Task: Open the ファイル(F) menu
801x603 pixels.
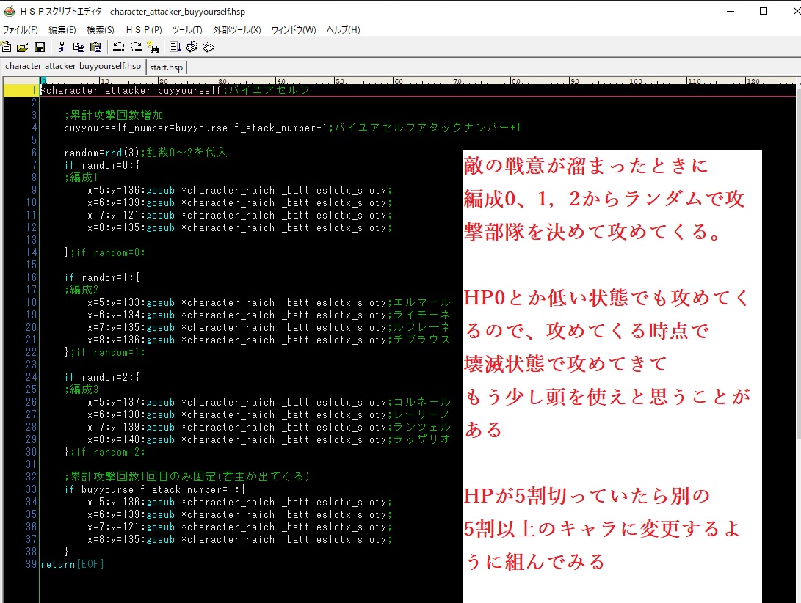Action: (21, 29)
